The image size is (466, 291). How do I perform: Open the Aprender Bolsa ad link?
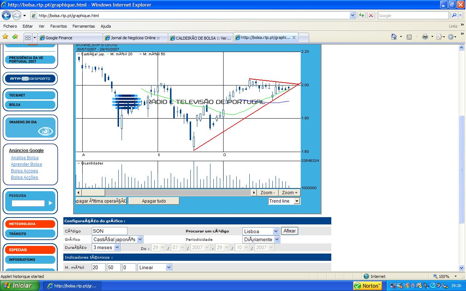coord(26,164)
